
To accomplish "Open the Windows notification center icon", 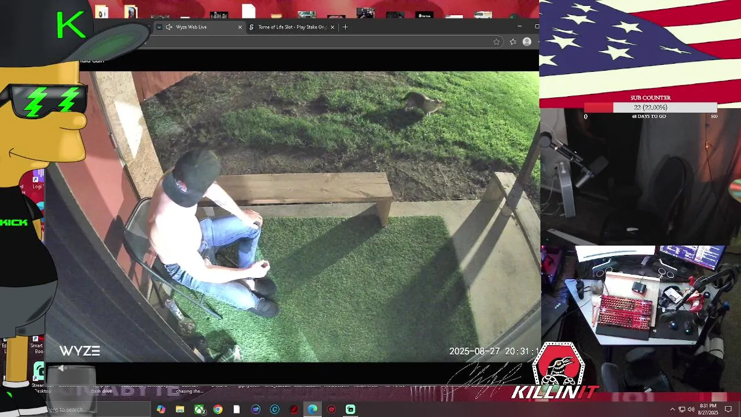I will 728,409.
